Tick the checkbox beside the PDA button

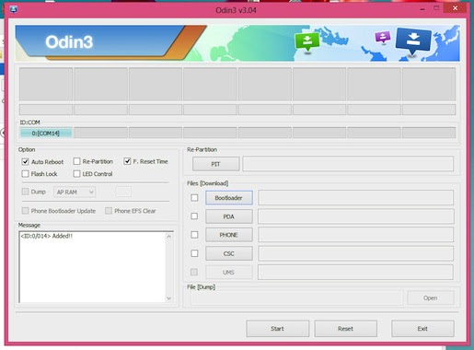tap(194, 216)
